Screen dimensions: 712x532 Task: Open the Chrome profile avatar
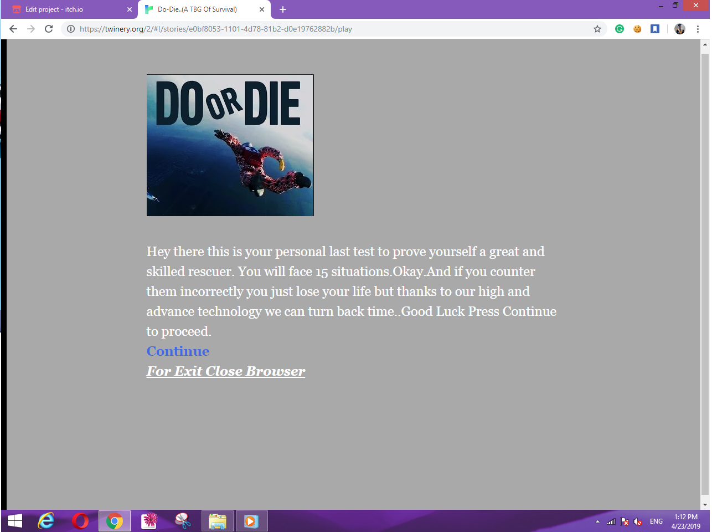680,29
